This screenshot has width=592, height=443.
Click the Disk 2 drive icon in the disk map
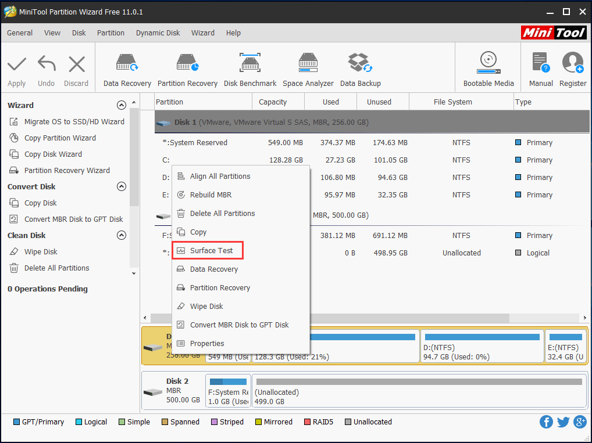point(153,392)
